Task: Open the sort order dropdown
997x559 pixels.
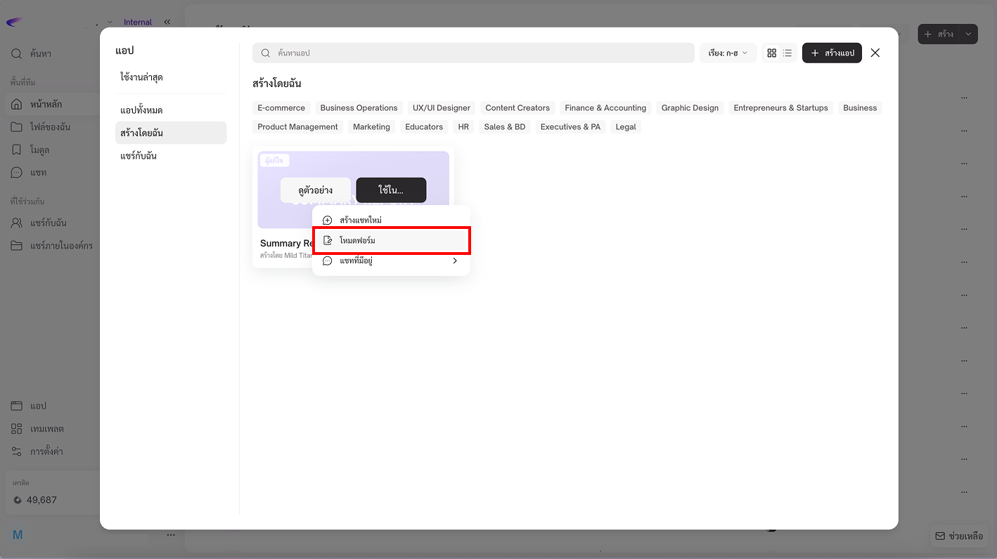Action: [728, 53]
